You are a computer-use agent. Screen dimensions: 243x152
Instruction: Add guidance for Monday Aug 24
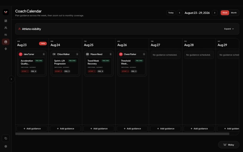pos(65,128)
